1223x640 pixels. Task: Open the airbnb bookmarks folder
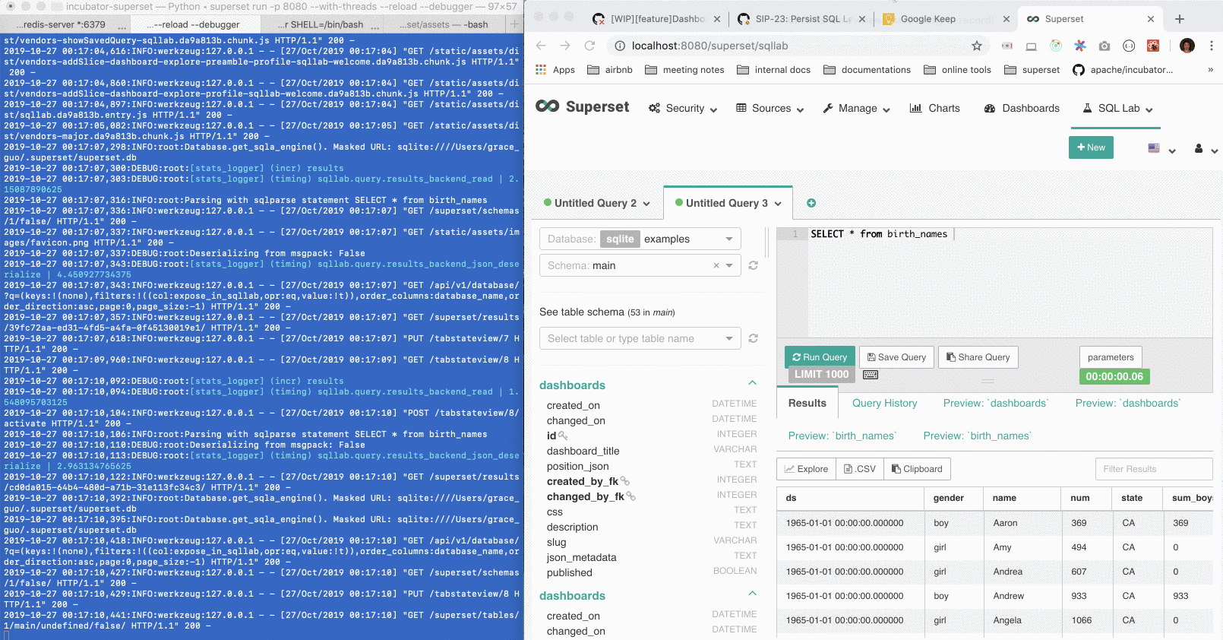pyautogui.click(x=610, y=70)
